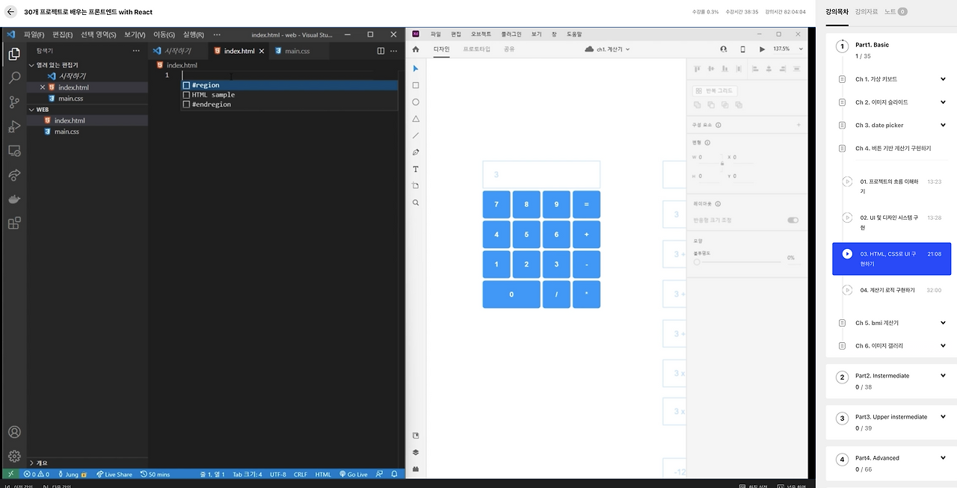Open Extensions view in VS Code
The width and height of the screenshot is (957, 488).
click(x=14, y=223)
